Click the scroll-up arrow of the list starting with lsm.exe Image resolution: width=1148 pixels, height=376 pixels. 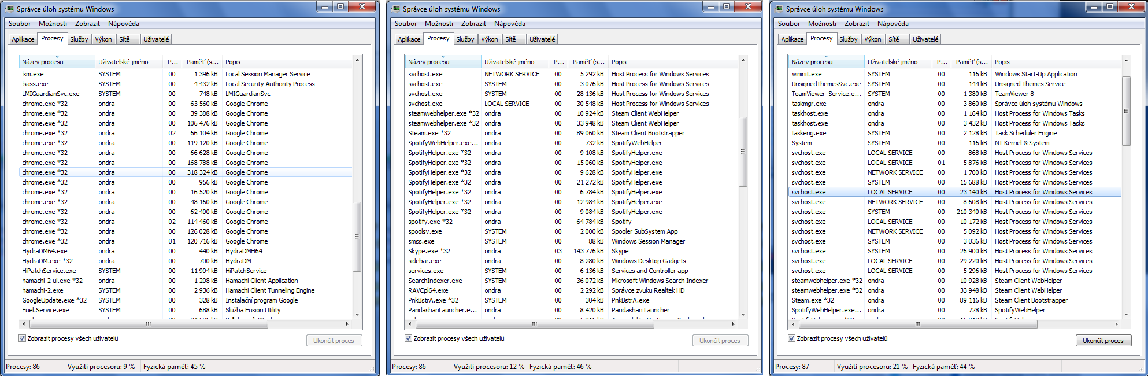pyautogui.click(x=357, y=61)
